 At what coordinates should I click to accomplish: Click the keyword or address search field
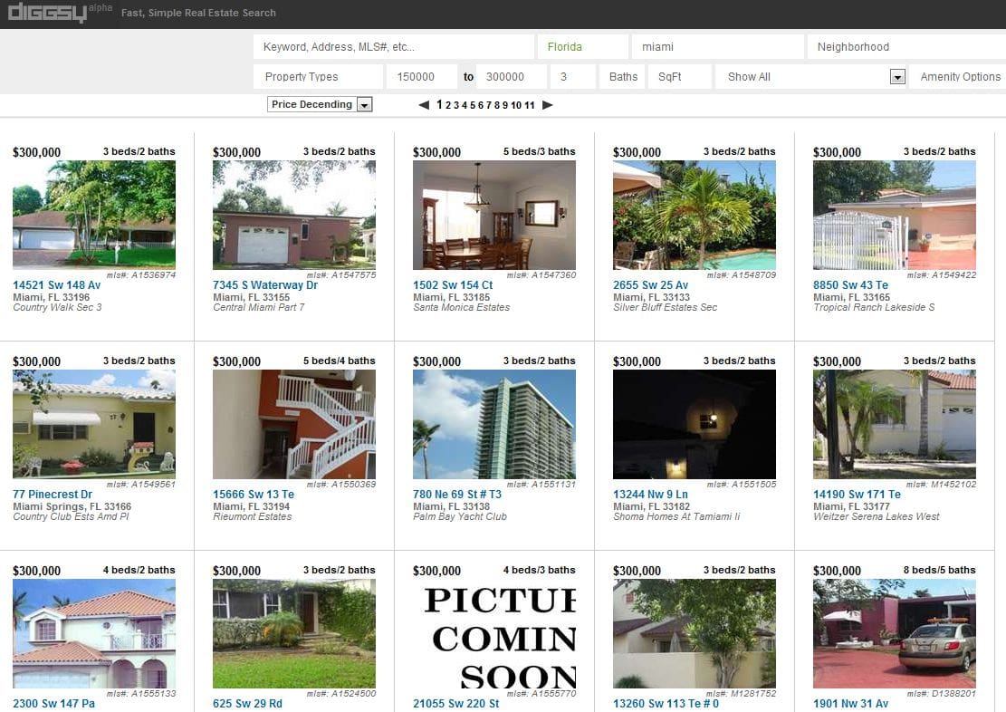click(x=393, y=47)
